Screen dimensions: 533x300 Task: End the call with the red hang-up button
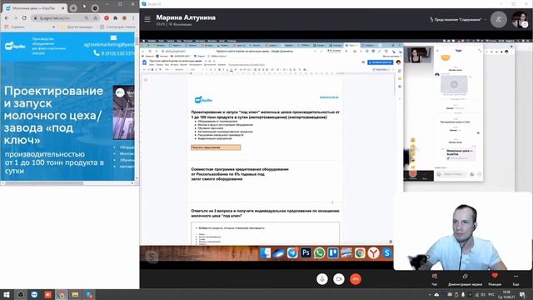pyautogui.click(x=356, y=279)
